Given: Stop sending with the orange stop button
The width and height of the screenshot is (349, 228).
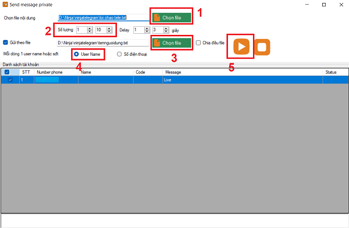Looking at the screenshot, I should point(262,47).
